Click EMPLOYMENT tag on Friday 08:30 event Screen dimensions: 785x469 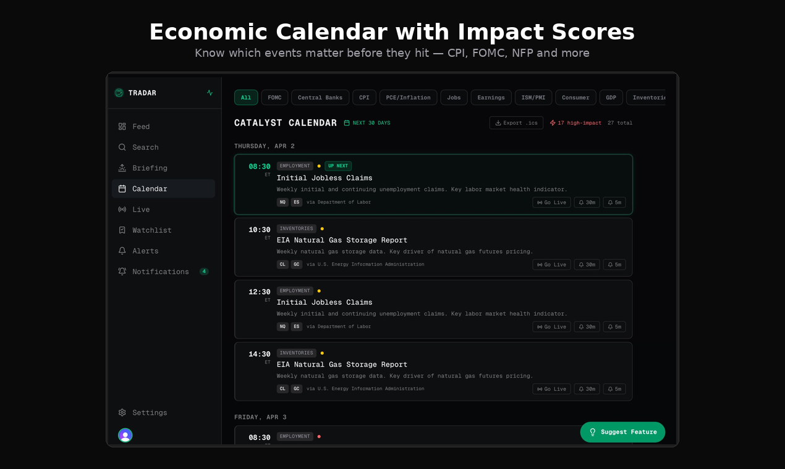tap(295, 436)
